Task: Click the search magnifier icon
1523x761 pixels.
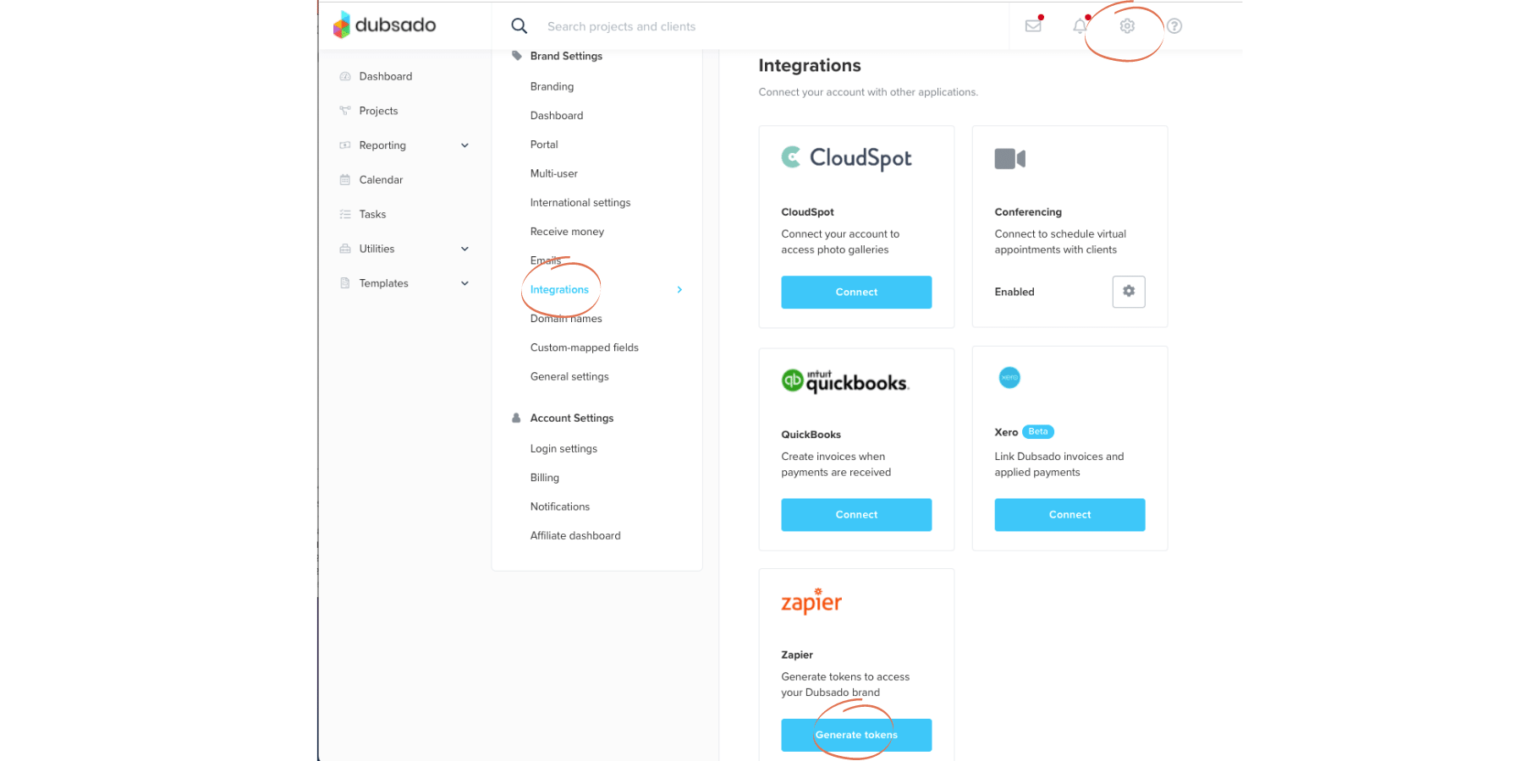Action: pyautogui.click(x=519, y=26)
